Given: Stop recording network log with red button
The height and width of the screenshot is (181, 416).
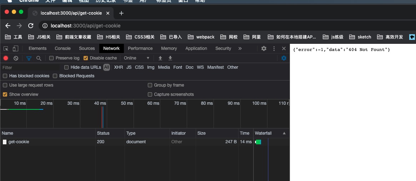Looking at the screenshot, I should (6, 58).
